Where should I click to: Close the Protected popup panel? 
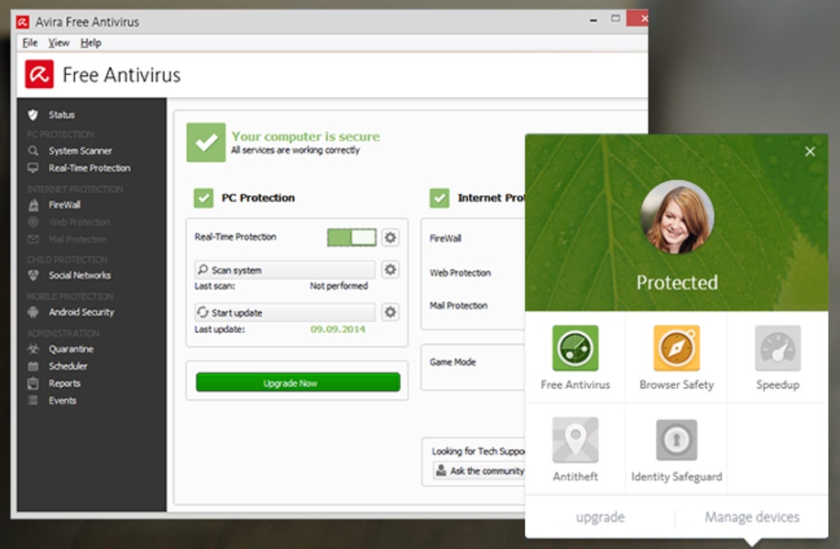point(810,151)
